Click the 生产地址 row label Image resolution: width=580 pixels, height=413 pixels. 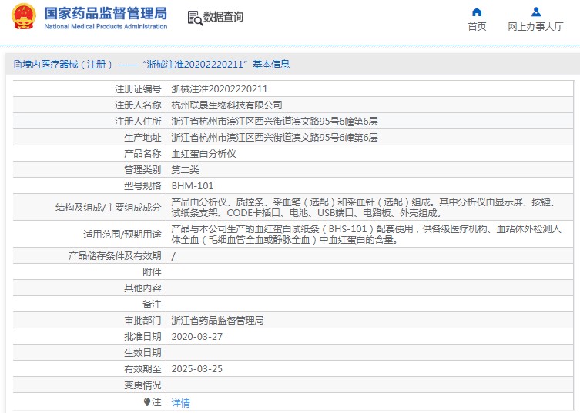click(142, 138)
